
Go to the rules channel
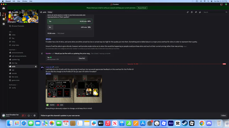coord(23,35)
